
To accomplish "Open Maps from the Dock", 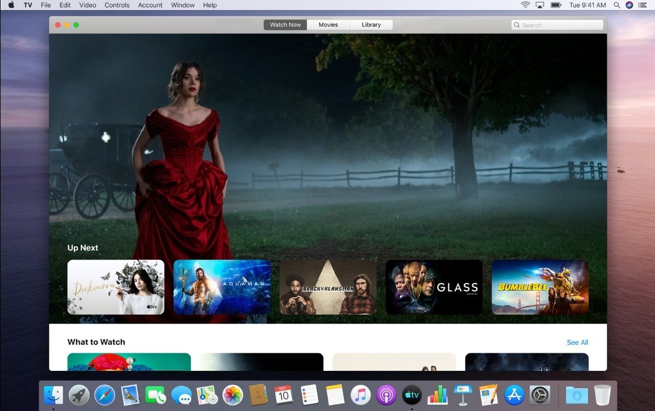I will [x=207, y=395].
